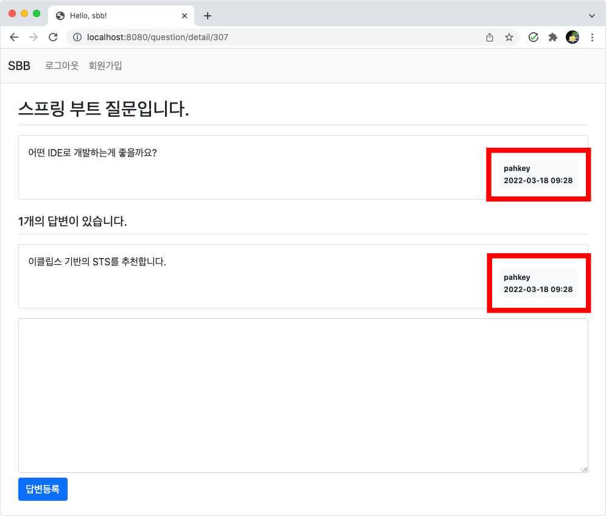
Task: Click the 회원가입 navbar link
Action: coord(105,66)
